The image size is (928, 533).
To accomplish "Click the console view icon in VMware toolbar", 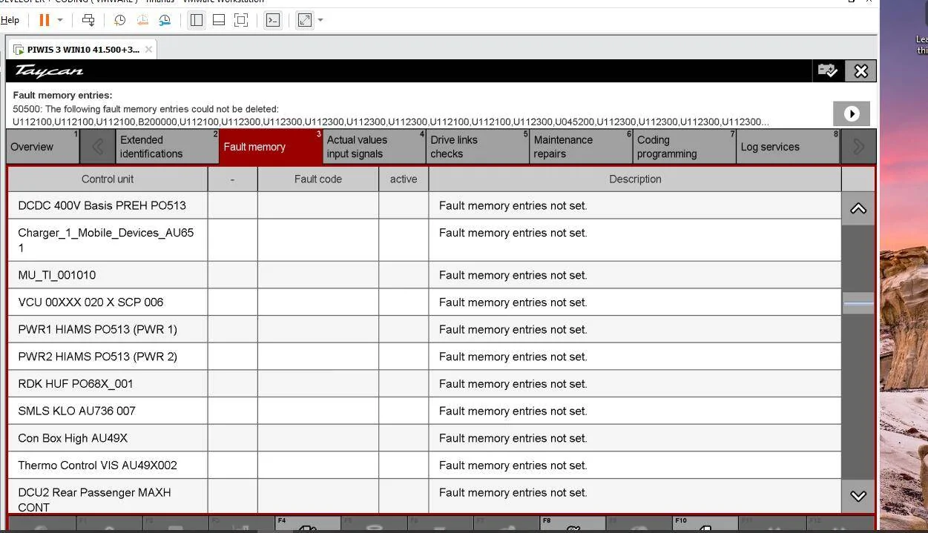I will click(273, 20).
